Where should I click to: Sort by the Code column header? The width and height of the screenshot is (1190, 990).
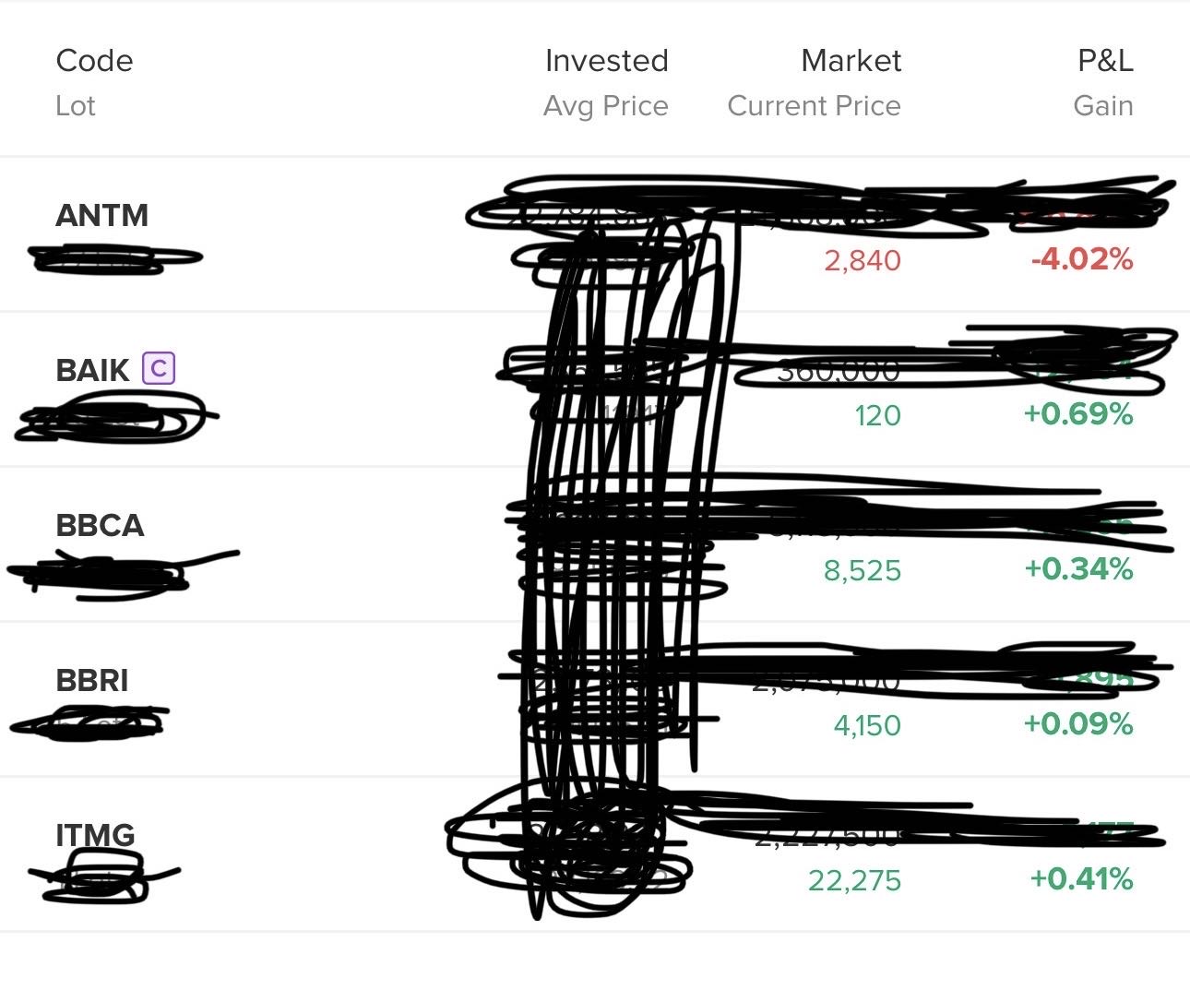click(94, 61)
